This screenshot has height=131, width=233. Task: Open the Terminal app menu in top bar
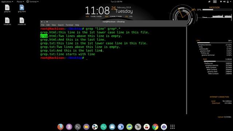(x=32, y=1)
